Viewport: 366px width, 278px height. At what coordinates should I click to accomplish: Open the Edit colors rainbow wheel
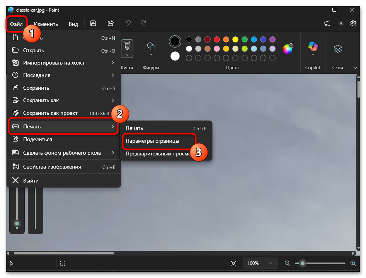point(288,49)
